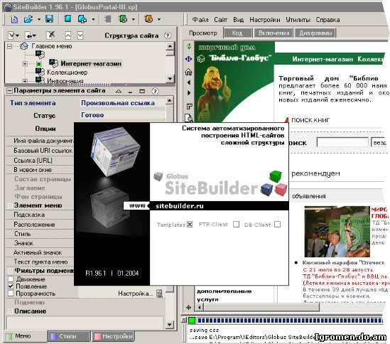Image resolution: width=390 pixels, height=344 pixels.
Task: Move the tree item up with the up-chevron icon
Action: (68, 36)
